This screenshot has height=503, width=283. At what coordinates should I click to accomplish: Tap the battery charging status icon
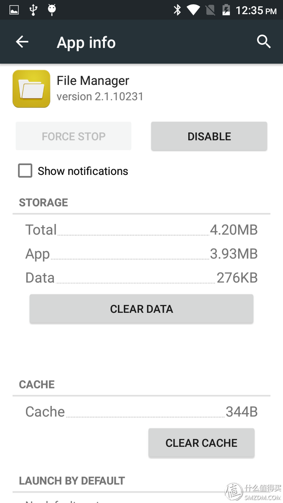226,10
